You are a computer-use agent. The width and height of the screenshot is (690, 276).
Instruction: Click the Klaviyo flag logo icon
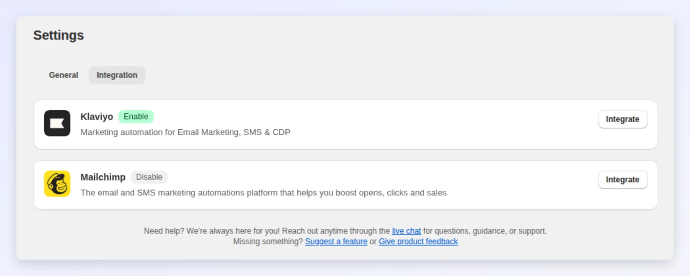tap(57, 123)
